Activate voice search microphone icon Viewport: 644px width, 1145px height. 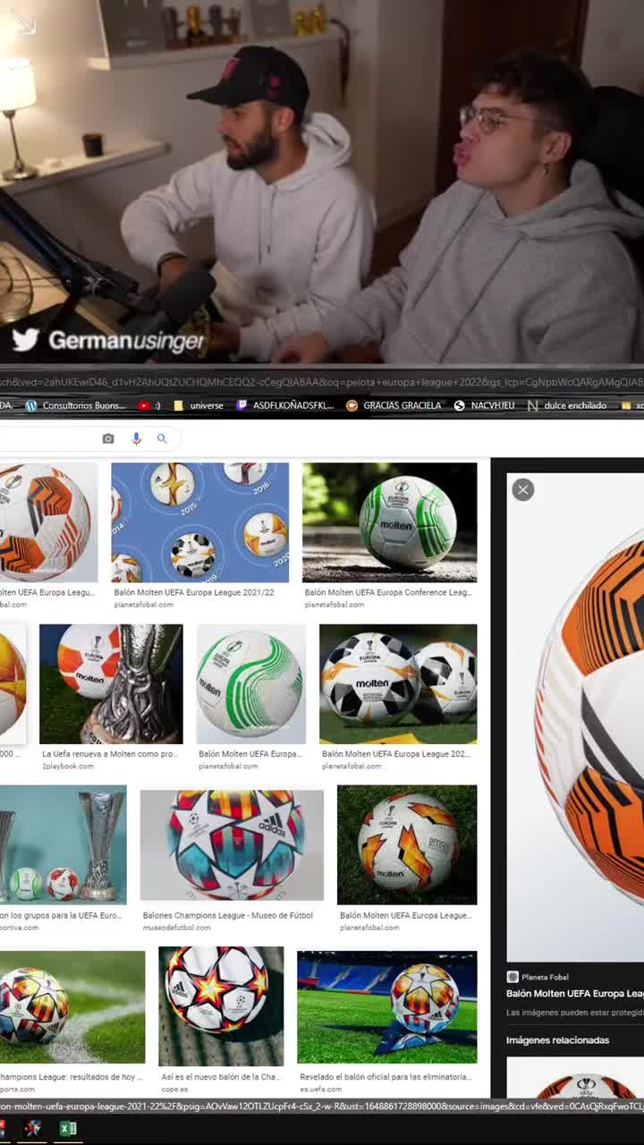click(136, 438)
